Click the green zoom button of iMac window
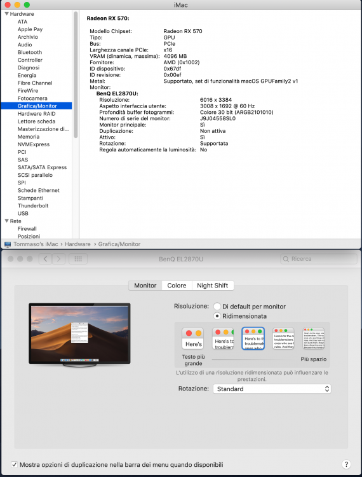Image resolution: width=362 pixels, height=477 pixels. tap(27, 5)
